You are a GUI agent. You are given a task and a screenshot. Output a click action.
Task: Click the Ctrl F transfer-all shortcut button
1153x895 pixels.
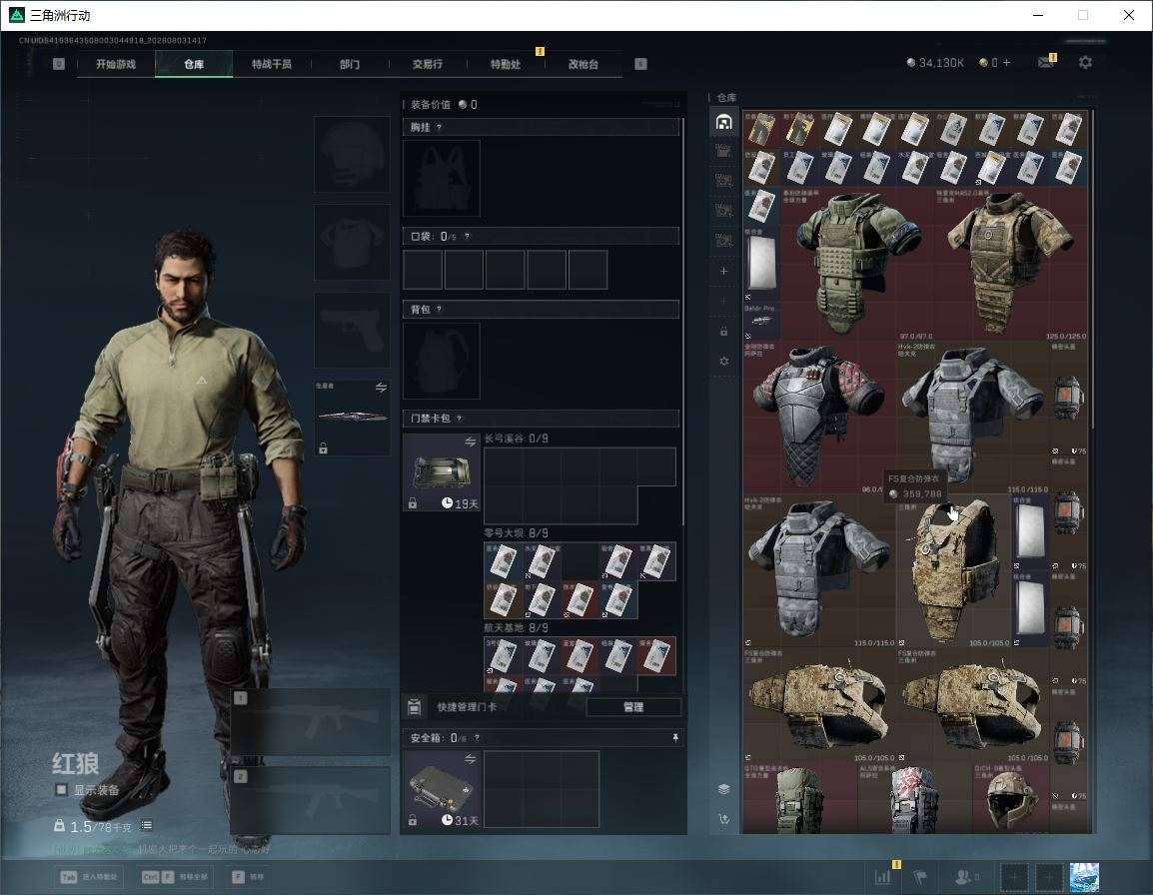click(x=175, y=877)
